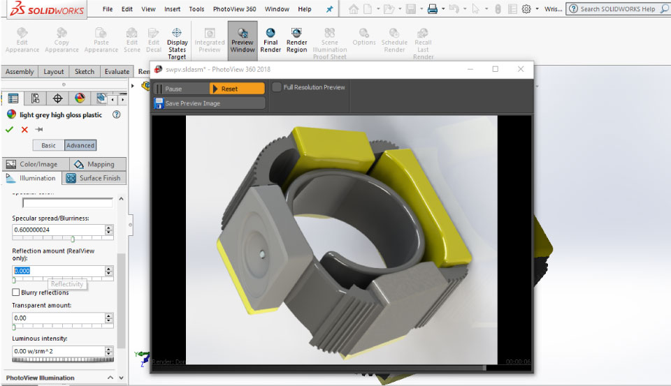Screen dimensions: 671x386
Task: Start a Final Render
Action: point(270,40)
